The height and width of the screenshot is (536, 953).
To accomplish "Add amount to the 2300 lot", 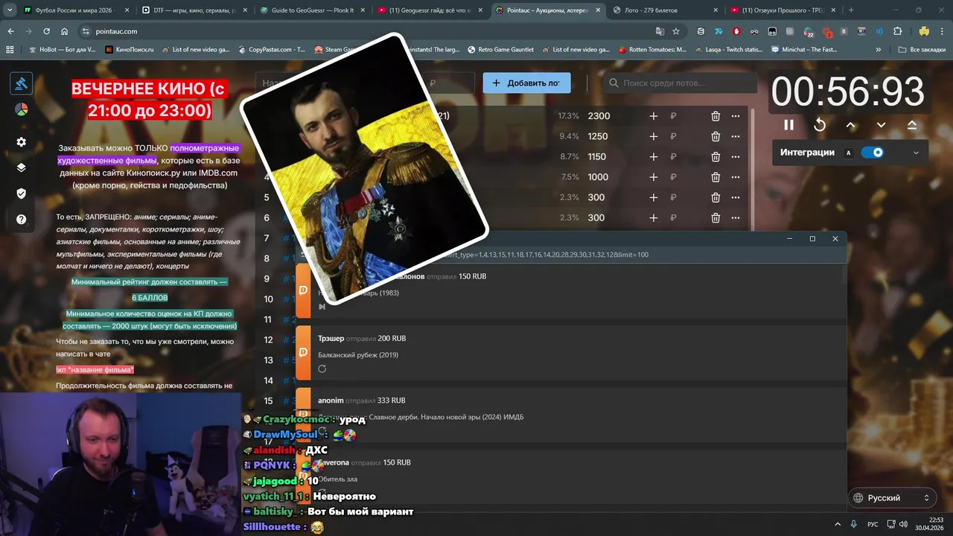I will (x=653, y=116).
